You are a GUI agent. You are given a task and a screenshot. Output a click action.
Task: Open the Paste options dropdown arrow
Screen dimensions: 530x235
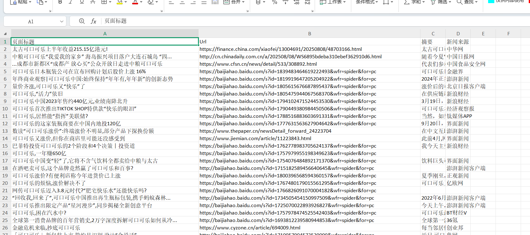pos(30,2)
